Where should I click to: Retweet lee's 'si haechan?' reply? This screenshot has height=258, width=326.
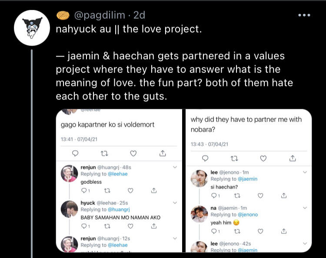coord(237,196)
